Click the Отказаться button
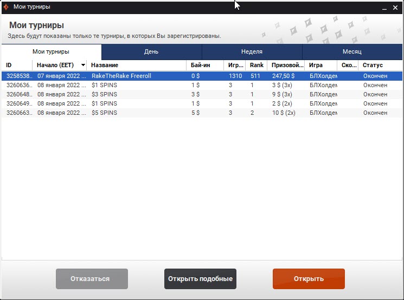404x300 pixels. (92, 279)
